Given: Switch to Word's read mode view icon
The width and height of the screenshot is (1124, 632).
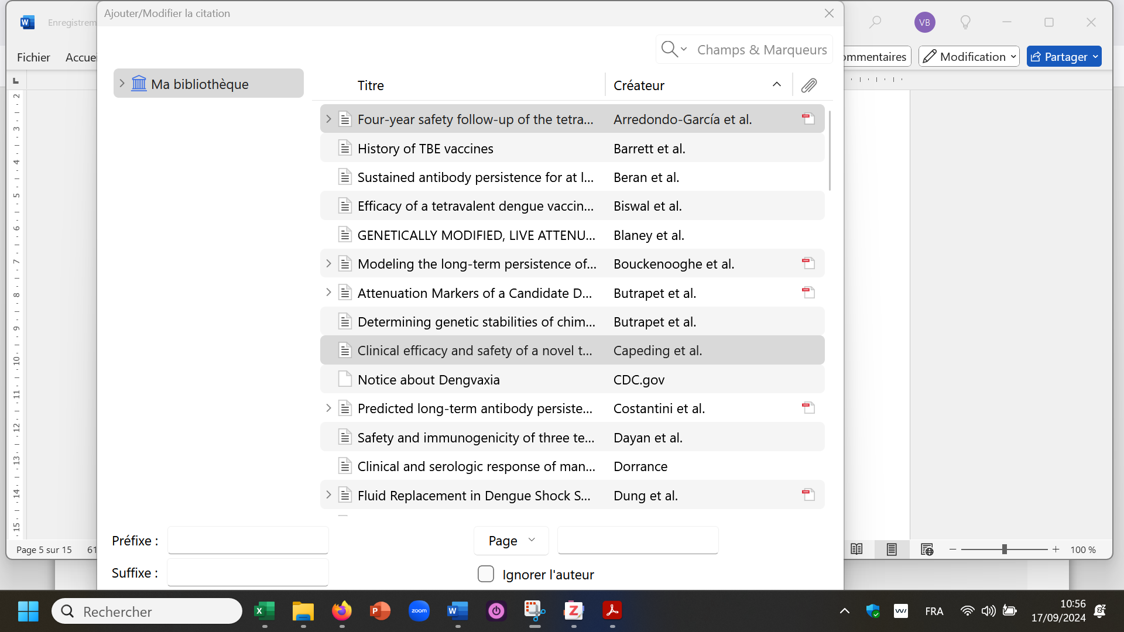Looking at the screenshot, I should pyautogui.click(x=856, y=549).
